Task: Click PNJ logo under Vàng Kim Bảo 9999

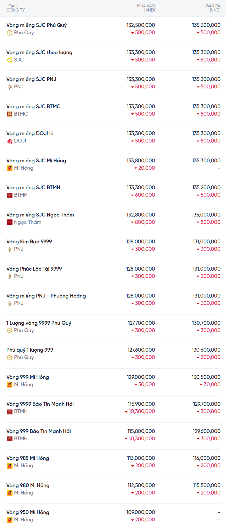Action: [10, 249]
